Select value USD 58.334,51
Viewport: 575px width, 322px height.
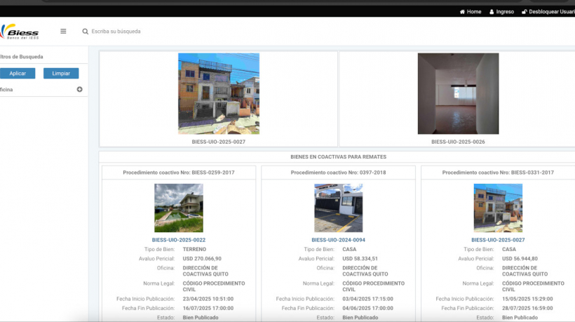click(360, 259)
